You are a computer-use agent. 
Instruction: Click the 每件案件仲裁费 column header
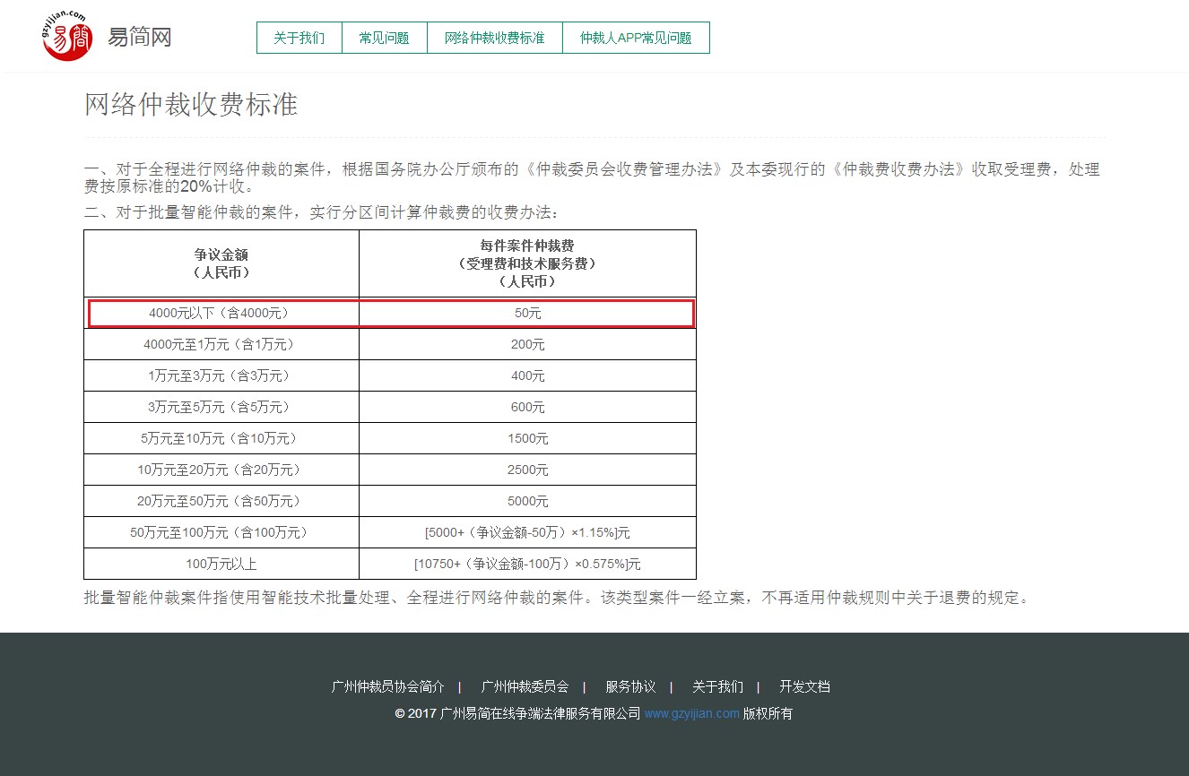coord(527,263)
